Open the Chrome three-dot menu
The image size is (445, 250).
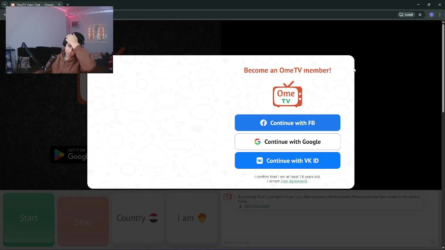[x=440, y=15]
